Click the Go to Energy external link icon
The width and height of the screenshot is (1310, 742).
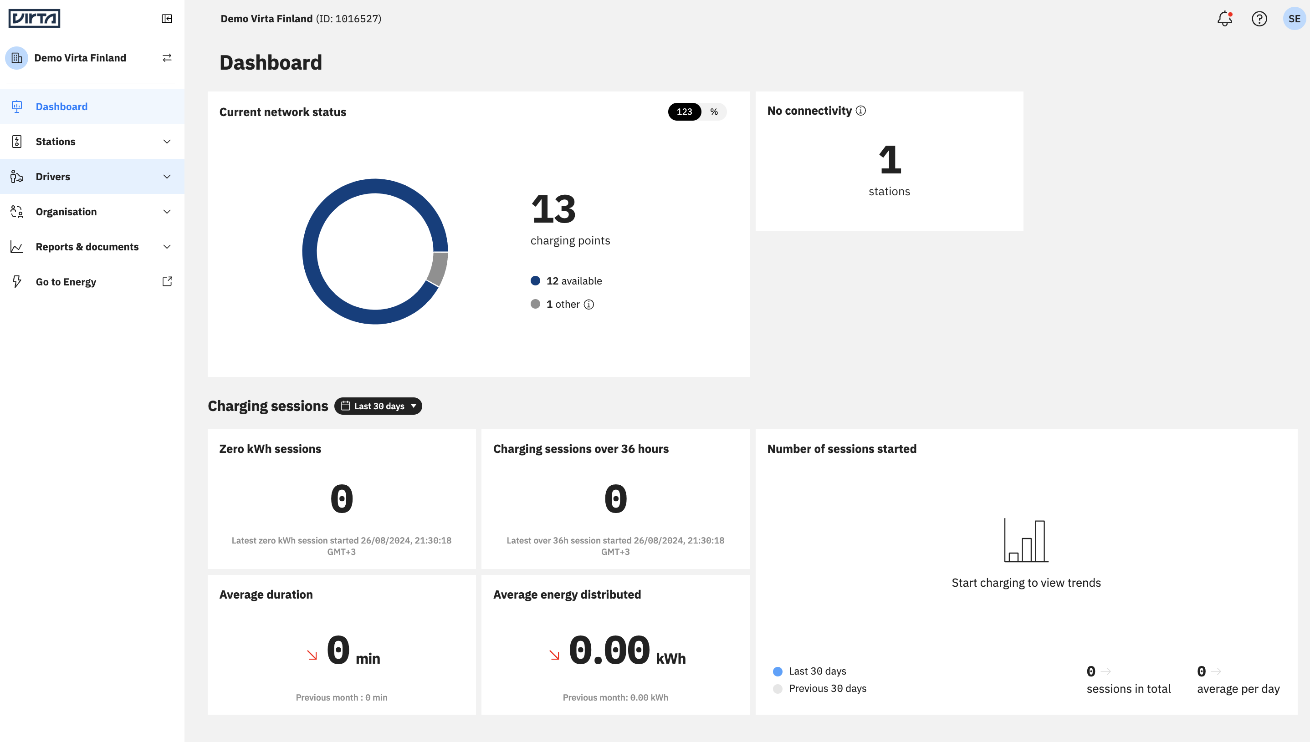point(167,282)
